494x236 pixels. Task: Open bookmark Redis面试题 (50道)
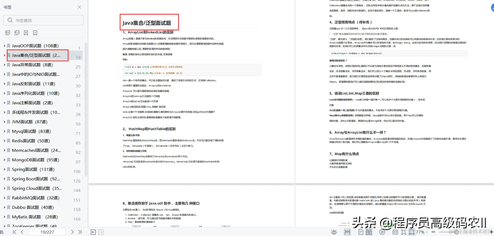point(31,141)
